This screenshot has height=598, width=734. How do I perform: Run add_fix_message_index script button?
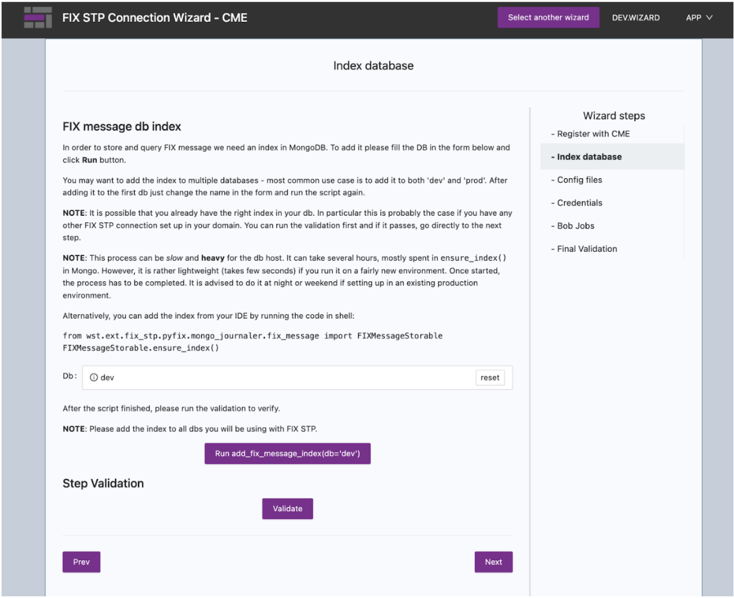coord(287,454)
